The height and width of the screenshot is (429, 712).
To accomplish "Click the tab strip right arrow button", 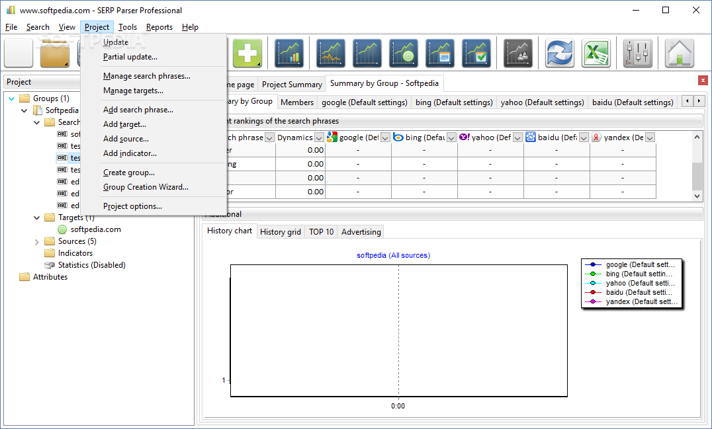I will pyautogui.click(x=699, y=101).
